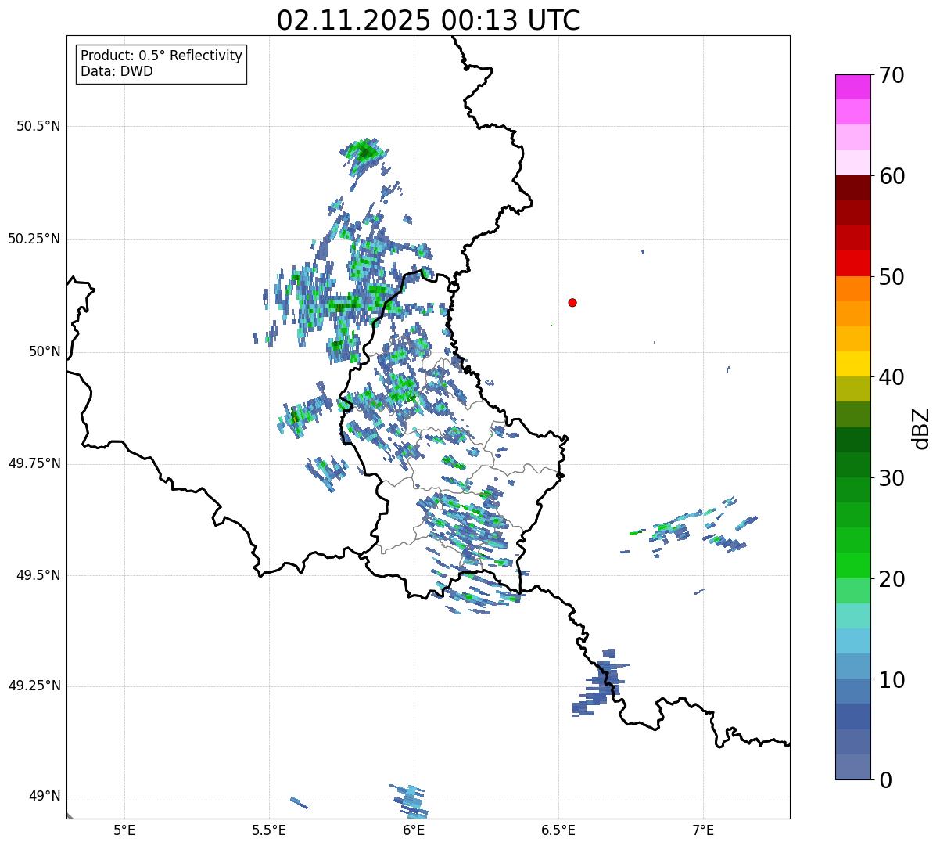The width and height of the screenshot is (940, 846).
Task: Click the dark maroon colorbar segment below 60
Action: [x=852, y=188]
